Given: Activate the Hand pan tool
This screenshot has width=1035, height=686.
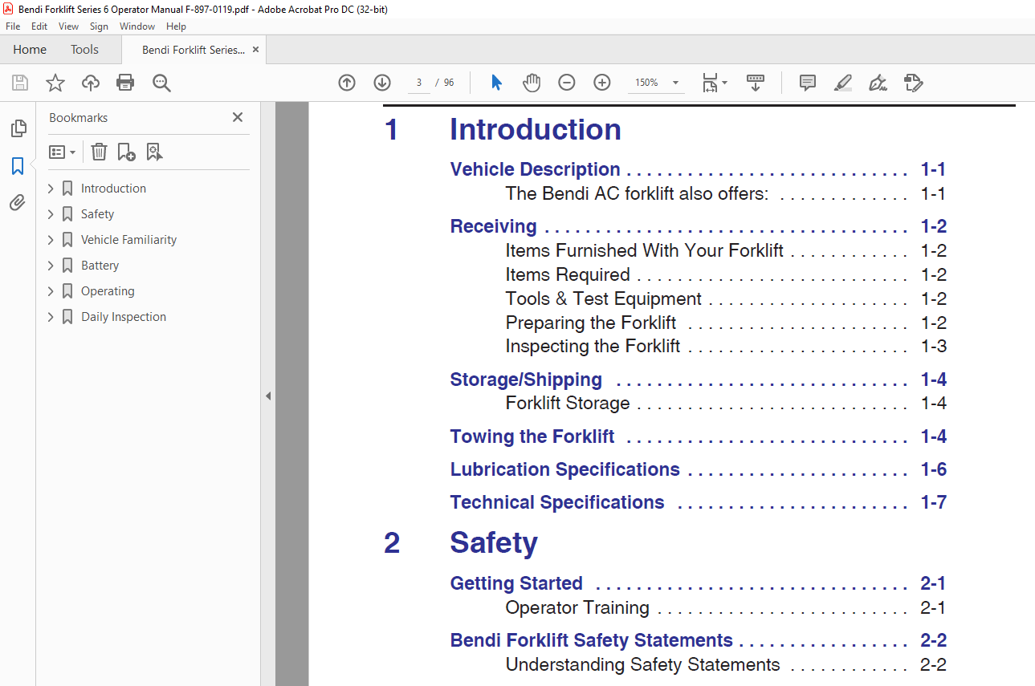Looking at the screenshot, I should point(532,83).
